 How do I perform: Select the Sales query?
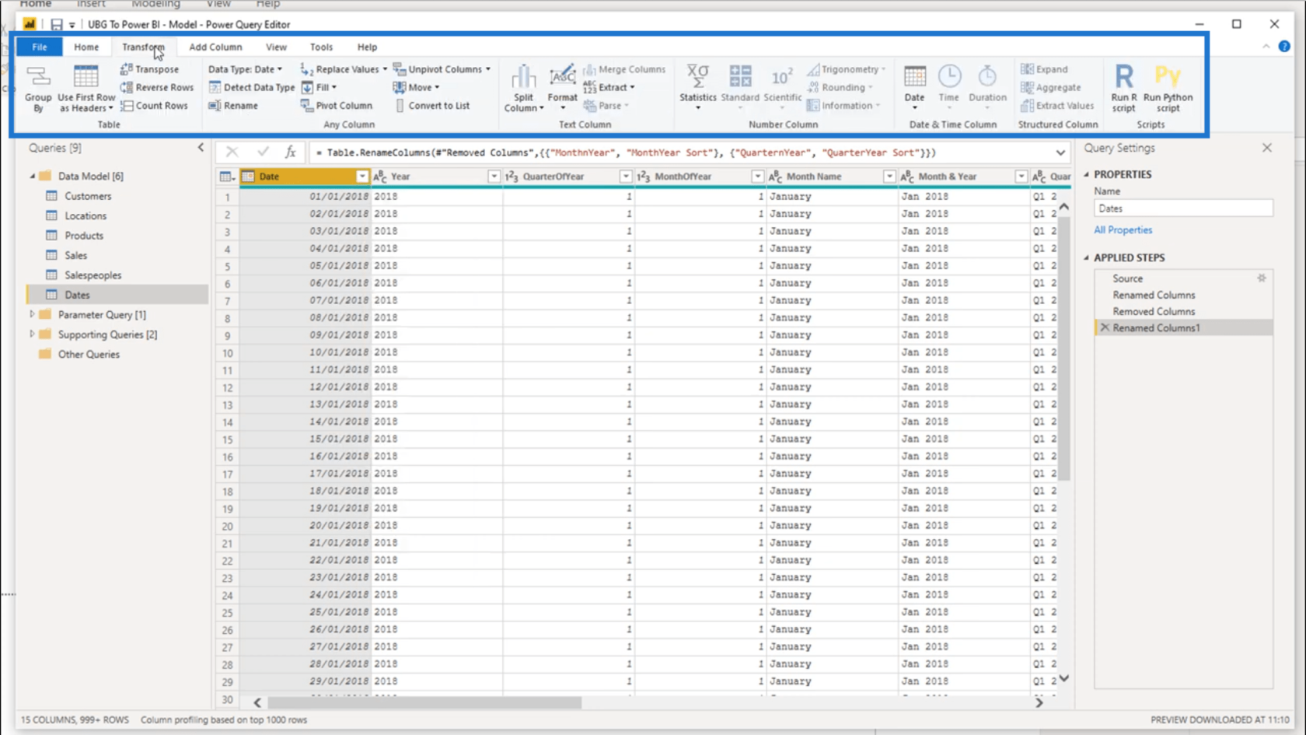(75, 255)
